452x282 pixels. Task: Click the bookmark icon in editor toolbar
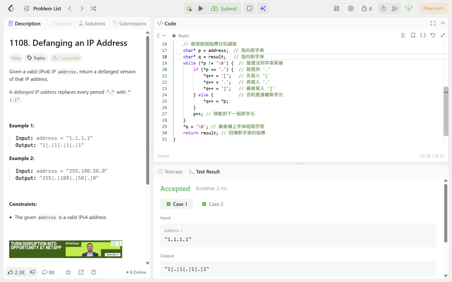[x=413, y=35]
